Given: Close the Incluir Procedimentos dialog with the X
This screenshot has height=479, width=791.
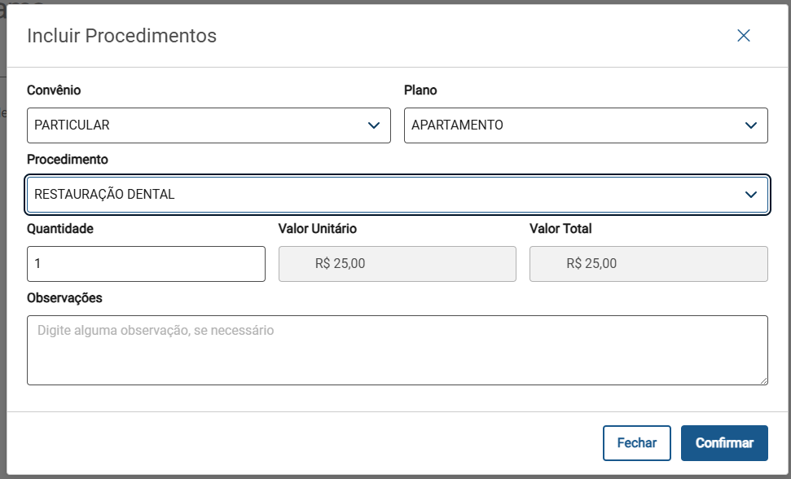Looking at the screenshot, I should 743,36.
